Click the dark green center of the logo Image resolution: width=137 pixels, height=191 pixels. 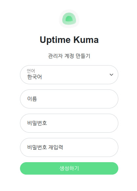click(x=69, y=19)
